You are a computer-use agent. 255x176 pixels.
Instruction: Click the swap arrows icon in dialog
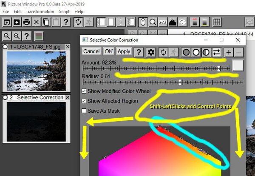[x=216, y=52]
